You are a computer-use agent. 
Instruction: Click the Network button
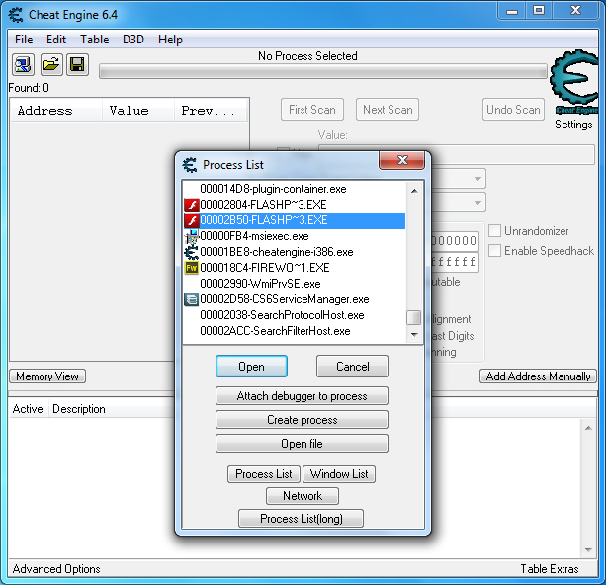coord(303,496)
